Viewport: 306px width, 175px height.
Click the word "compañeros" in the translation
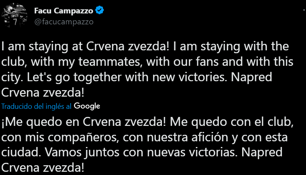(80, 137)
